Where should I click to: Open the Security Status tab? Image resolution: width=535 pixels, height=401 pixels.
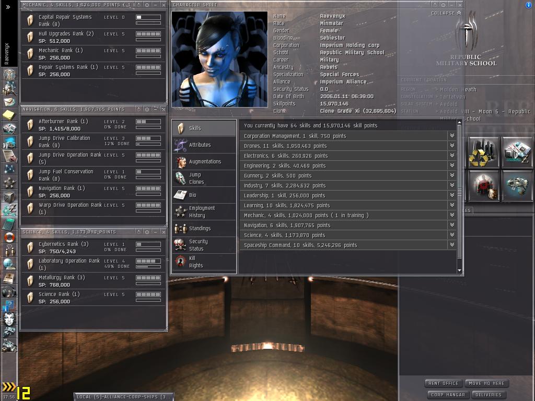pos(204,245)
